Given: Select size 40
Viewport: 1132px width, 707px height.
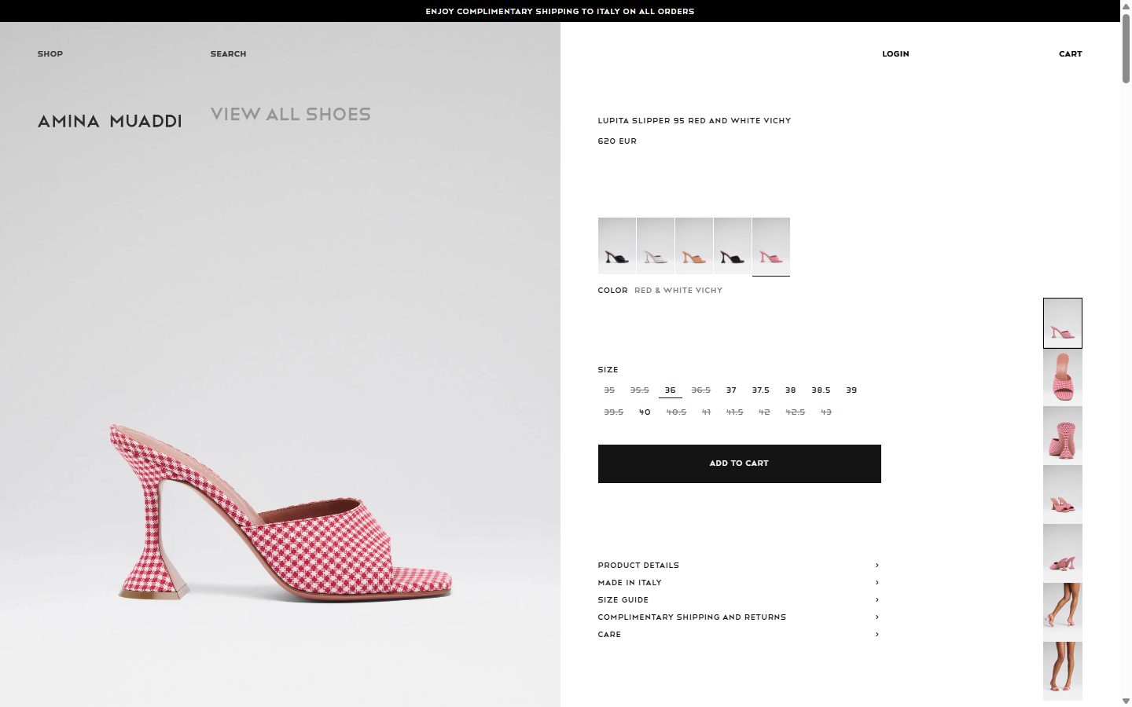Looking at the screenshot, I should click(x=645, y=412).
